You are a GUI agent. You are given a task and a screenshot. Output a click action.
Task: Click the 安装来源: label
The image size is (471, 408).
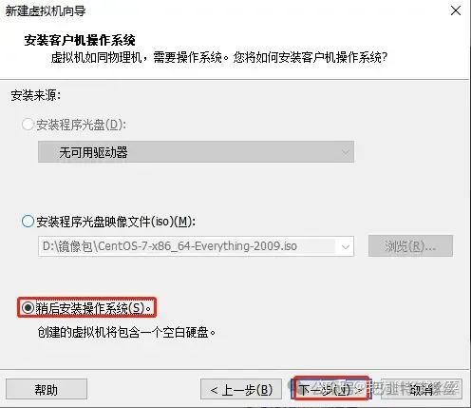click(x=36, y=95)
